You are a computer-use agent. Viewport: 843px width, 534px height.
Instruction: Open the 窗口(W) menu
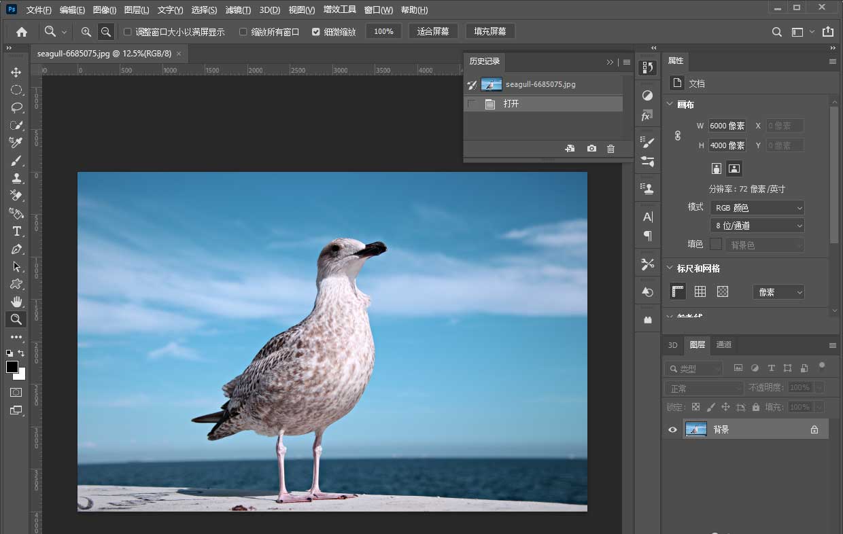pos(379,10)
